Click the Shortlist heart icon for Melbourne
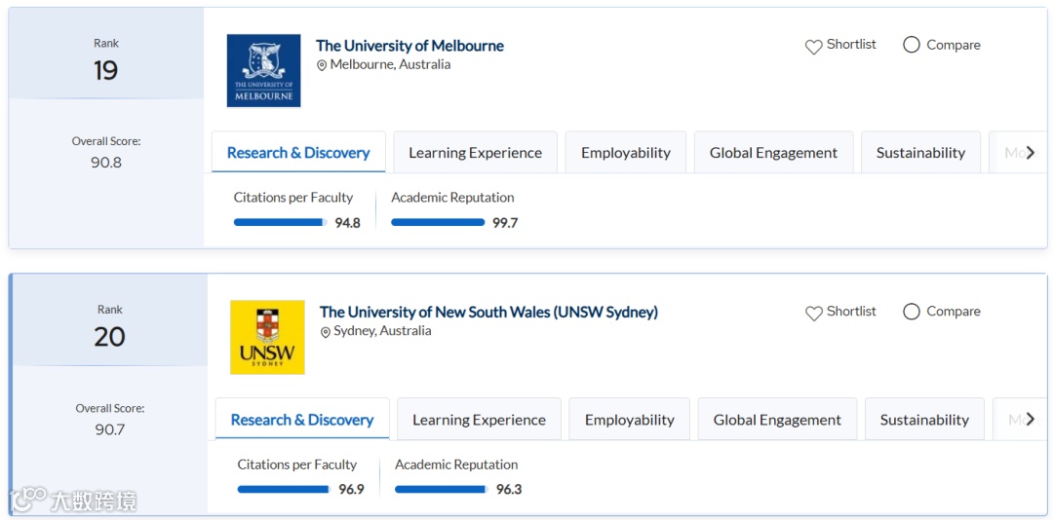The height and width of the screenshot is (520, 1053). point(813,47)
